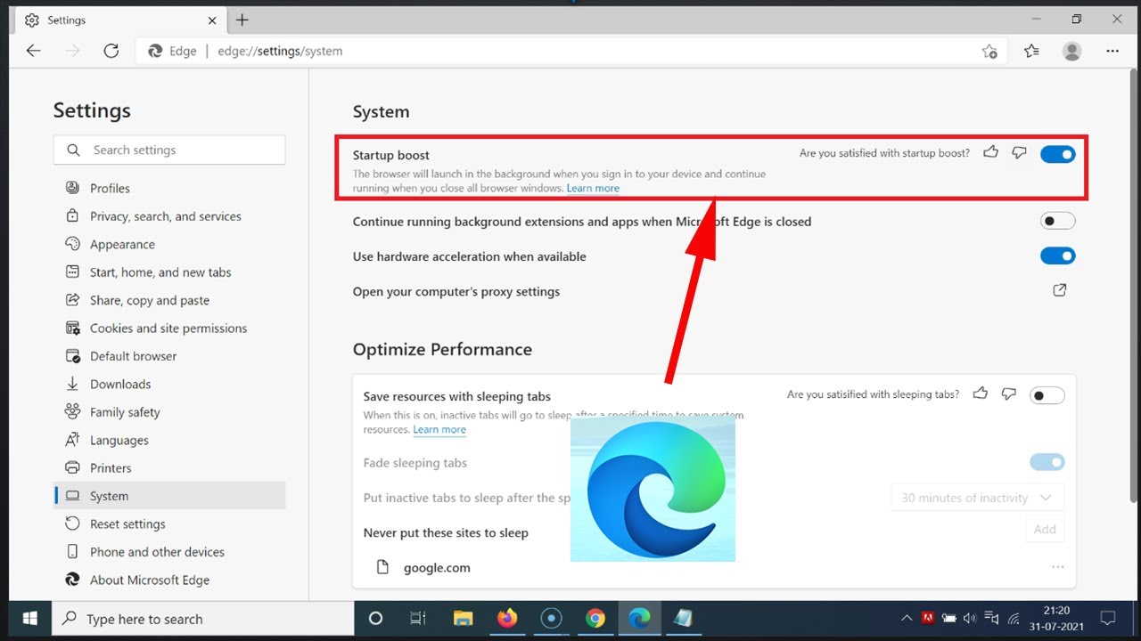The width and height of the screenshot is (1141, 641).
Task: Go to Languages settings
Action: (x=169, y=440)
